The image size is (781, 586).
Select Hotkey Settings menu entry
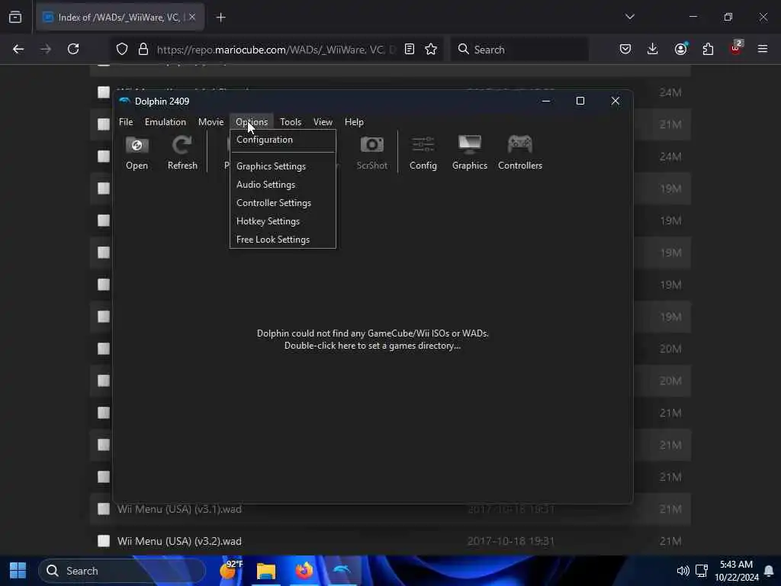(x=282, y=221)
